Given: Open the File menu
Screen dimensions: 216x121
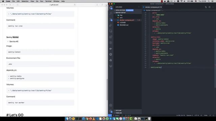Looking at the screenshot, I should [x=13, y=1].
